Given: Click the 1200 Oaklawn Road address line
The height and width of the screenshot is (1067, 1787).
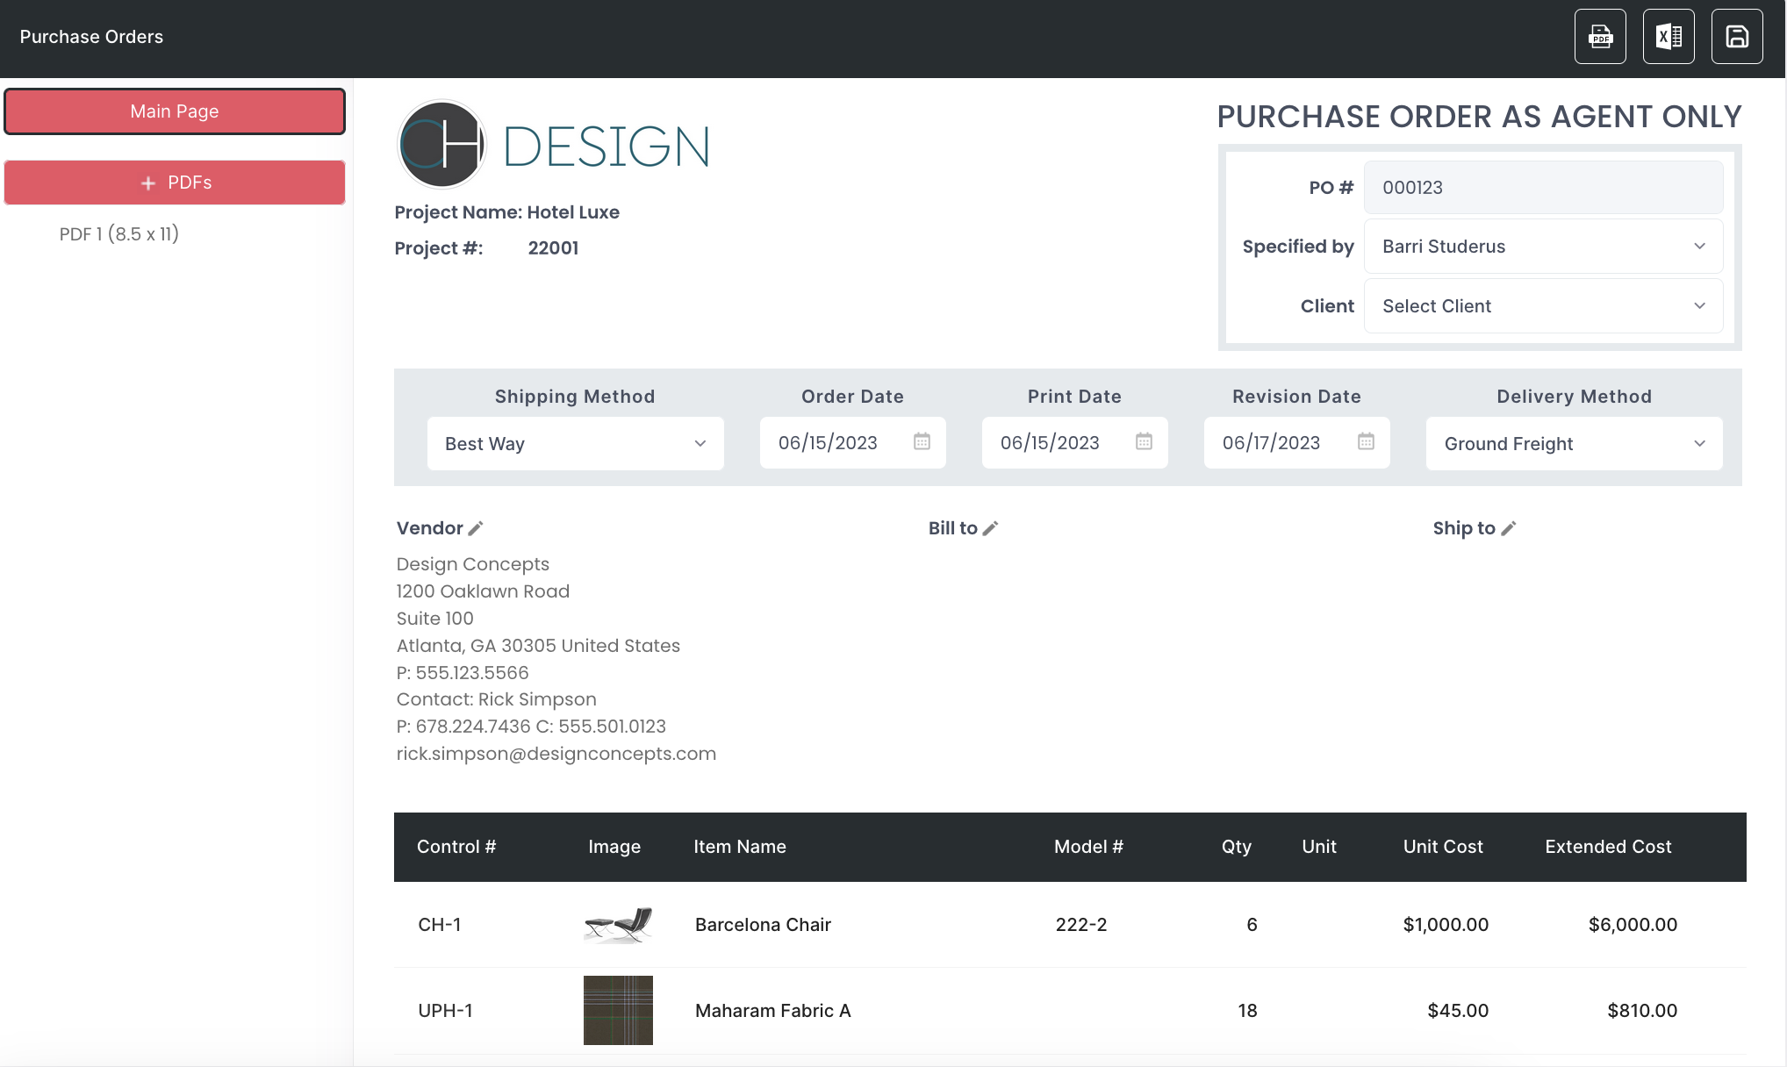Looking at the screenshot, I should click(483, 591).
